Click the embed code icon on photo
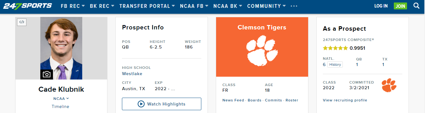Image resolution: width=425 pixels, height=113 pixels. [x=21, y=22]
